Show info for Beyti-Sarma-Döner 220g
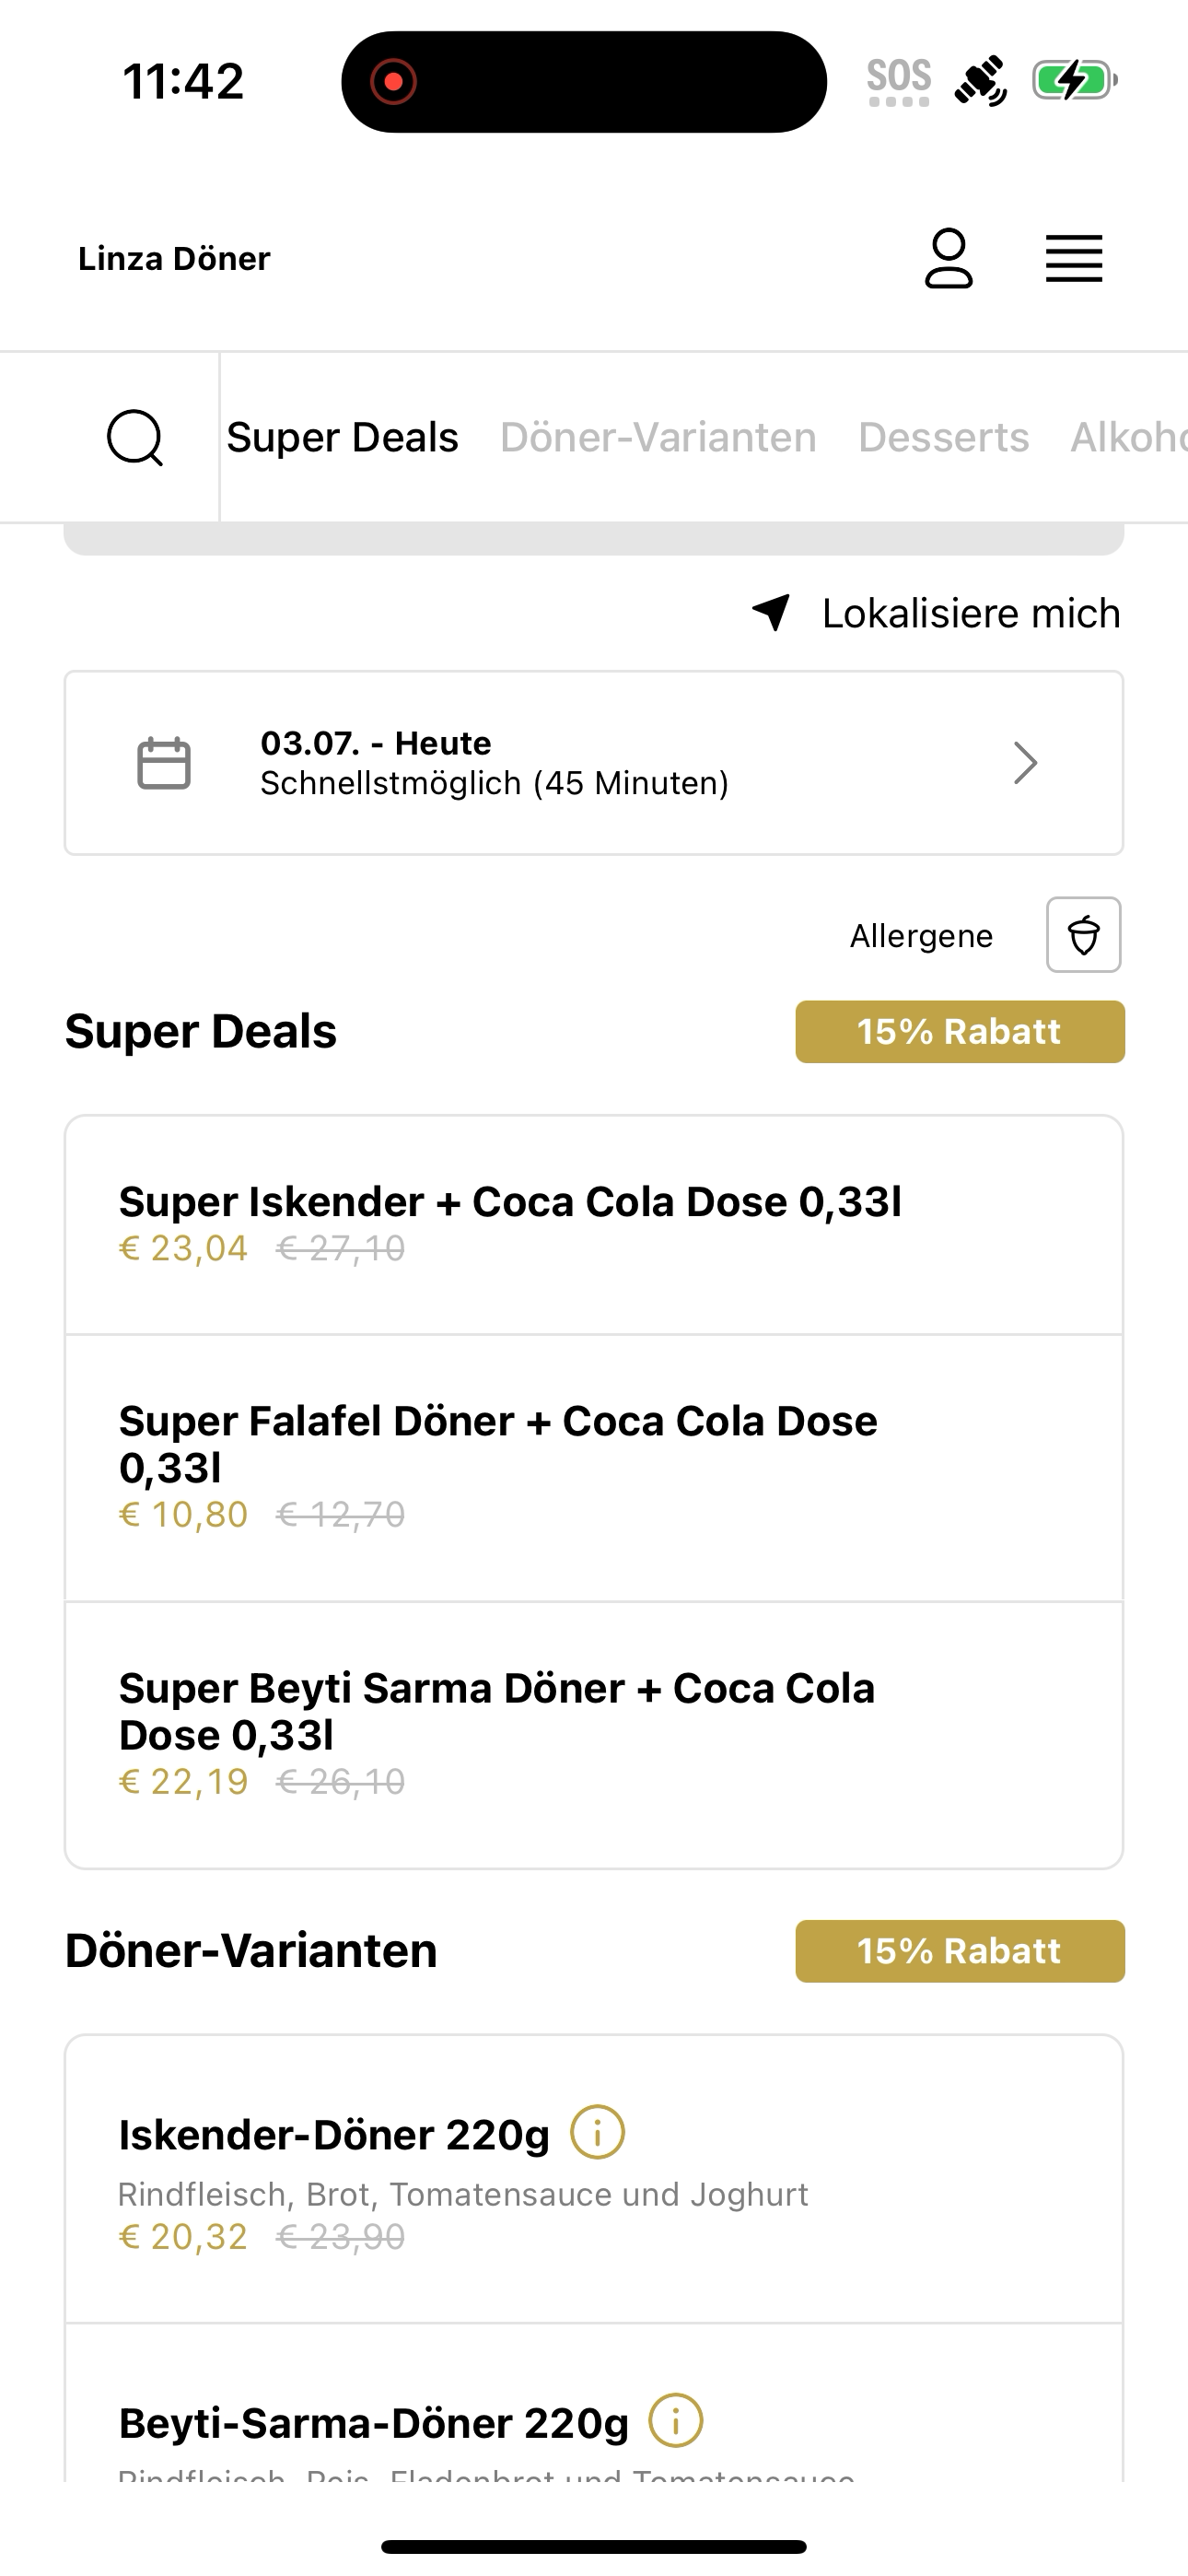Screen dimensions: 1188x2576 pyautogui.click(x=676, y=2420)
